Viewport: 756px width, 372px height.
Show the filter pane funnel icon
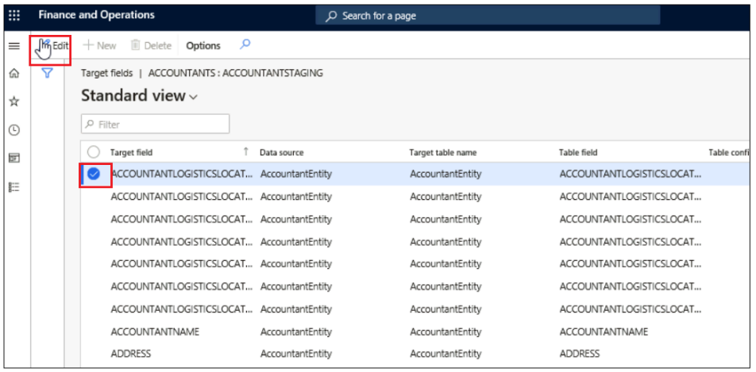47,73
